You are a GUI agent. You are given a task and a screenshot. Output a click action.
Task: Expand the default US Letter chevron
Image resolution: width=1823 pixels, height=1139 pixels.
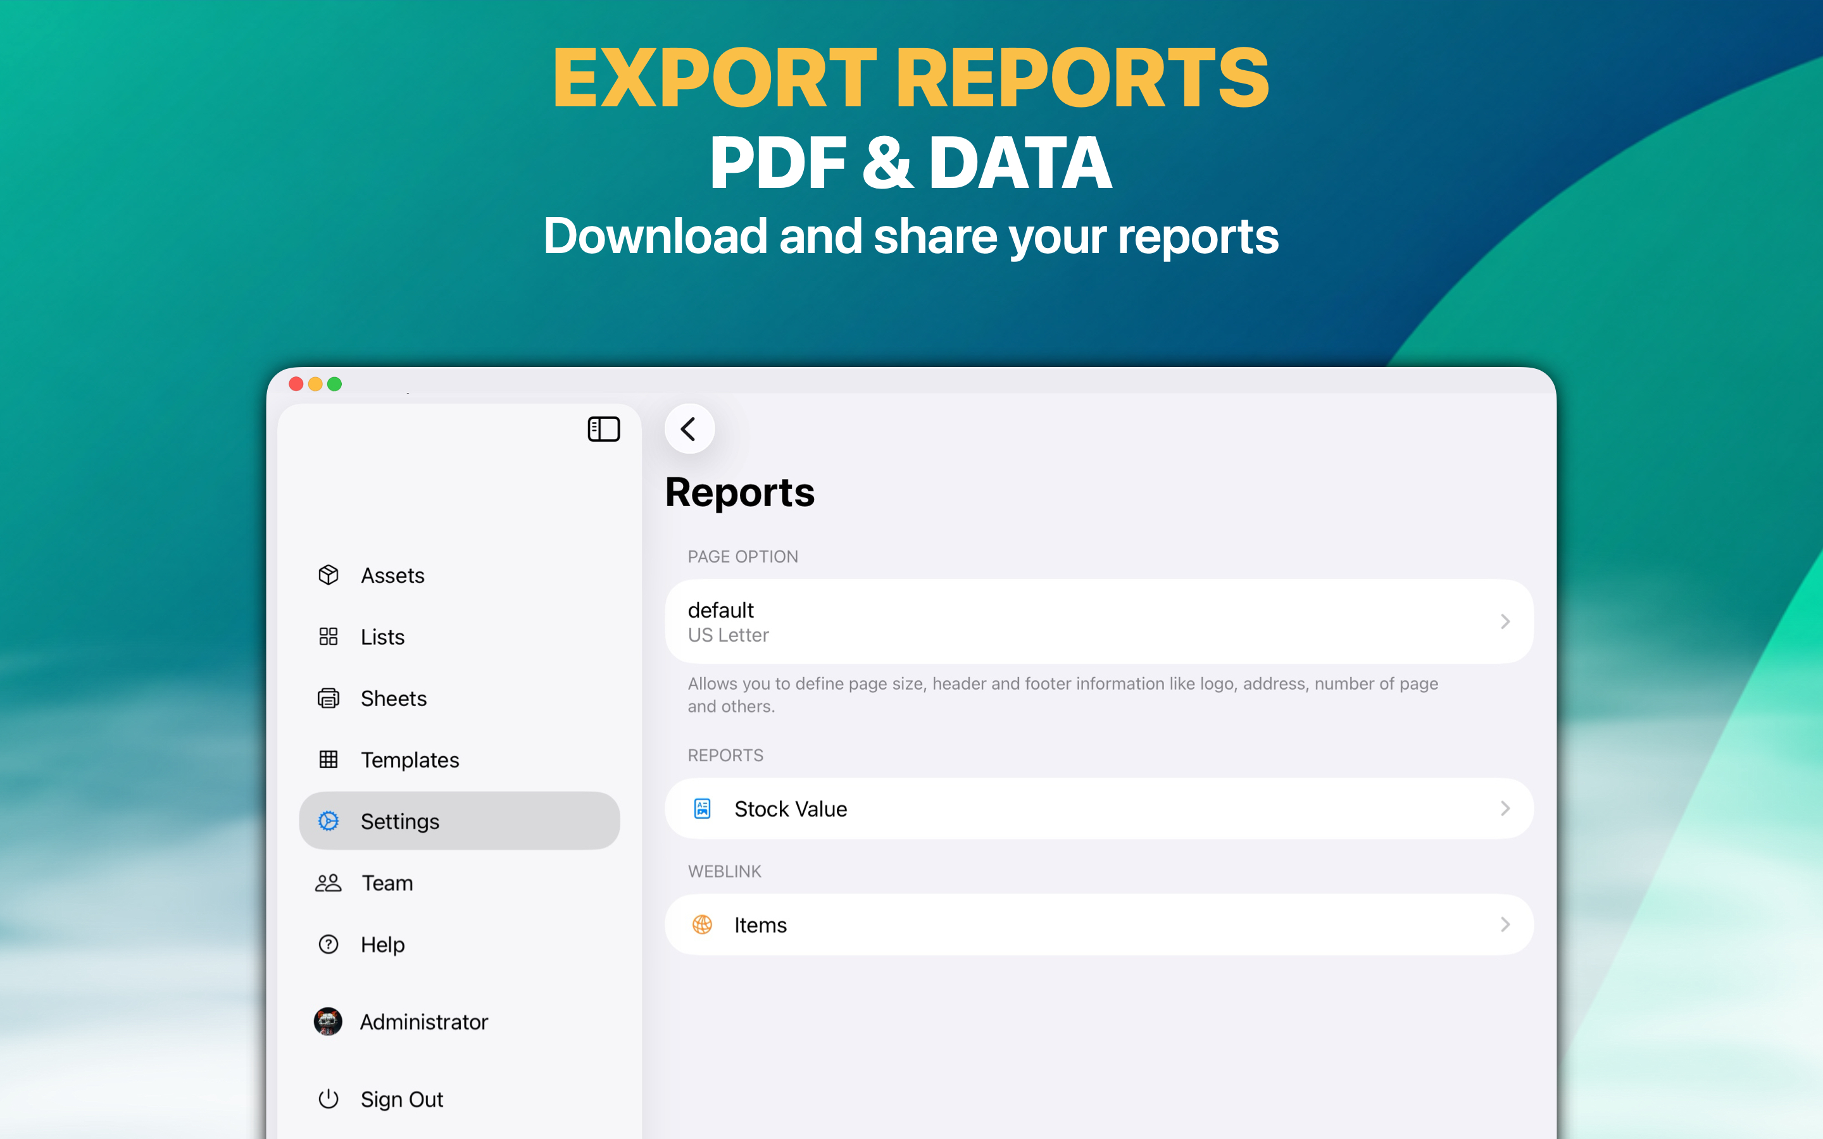(x=1505, y=621)
